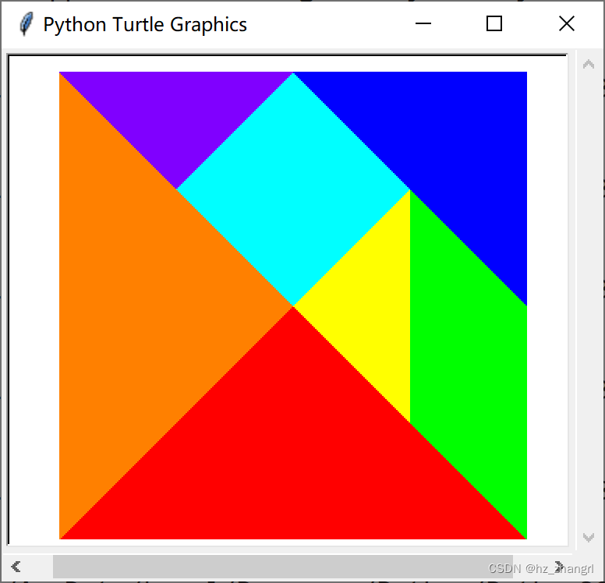
Task: Click the yellow triangle tangram piece
Action: pos(370,306)
